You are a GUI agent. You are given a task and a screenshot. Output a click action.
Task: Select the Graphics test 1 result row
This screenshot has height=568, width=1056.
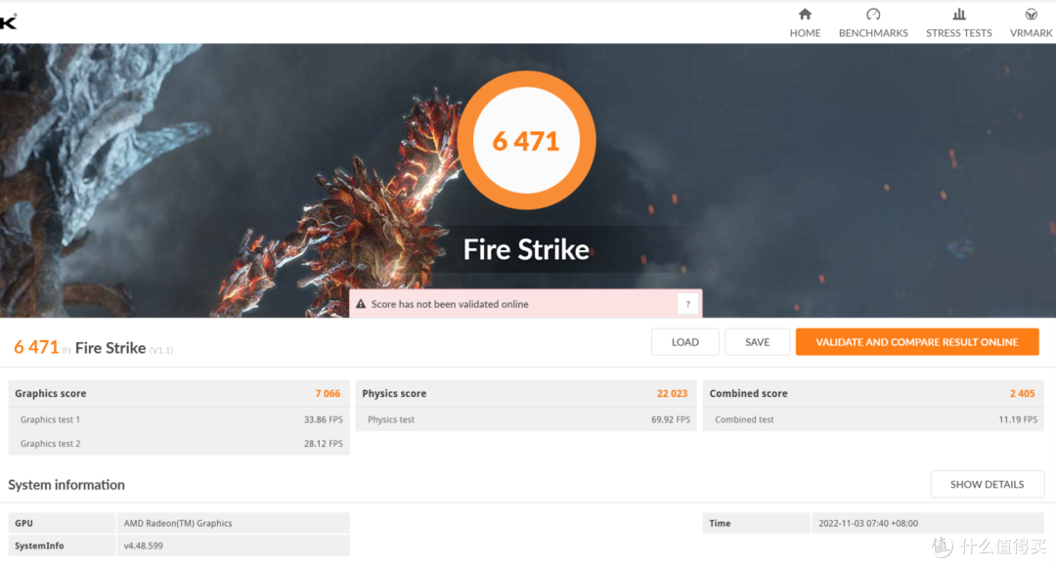point(178,419)
